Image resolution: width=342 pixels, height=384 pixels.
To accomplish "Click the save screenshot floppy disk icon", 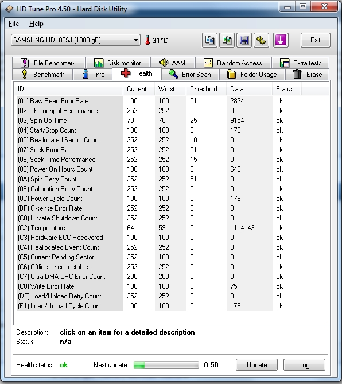I will click(x=244, y=40).
